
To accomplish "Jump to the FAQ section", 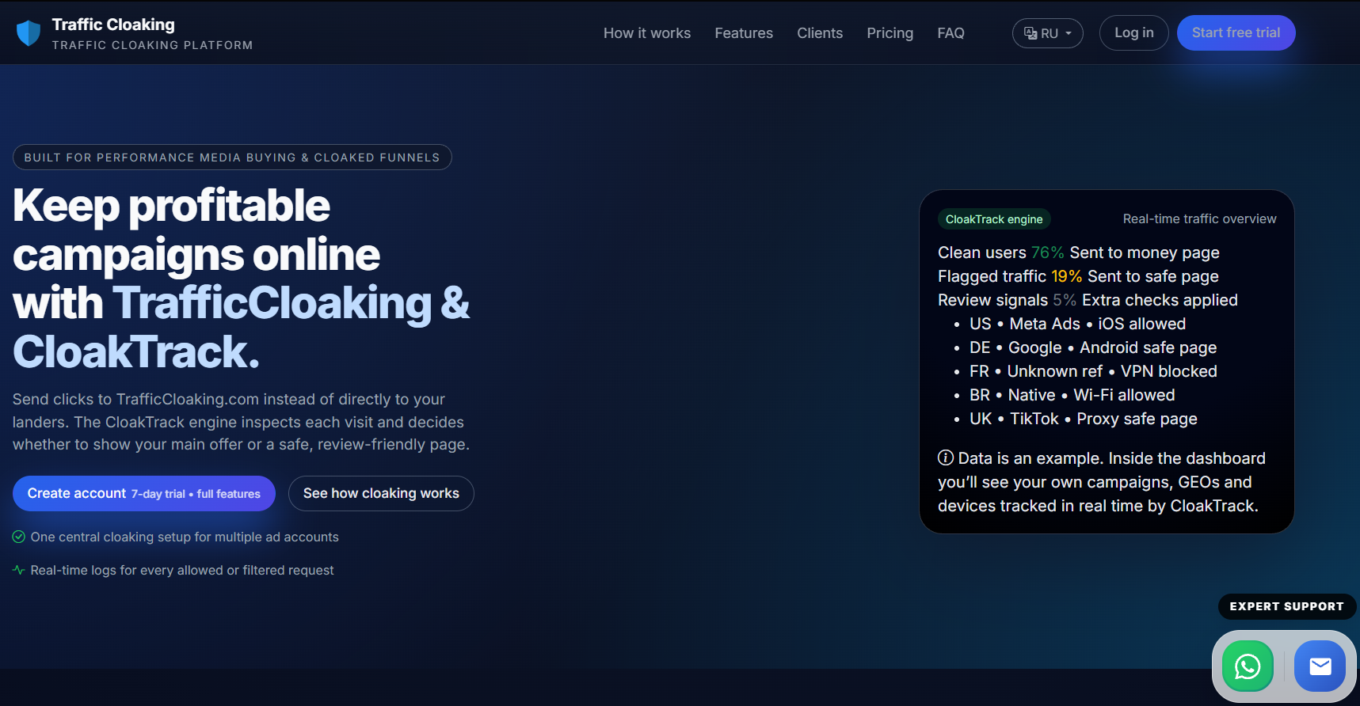I will (x=950, y=33).
